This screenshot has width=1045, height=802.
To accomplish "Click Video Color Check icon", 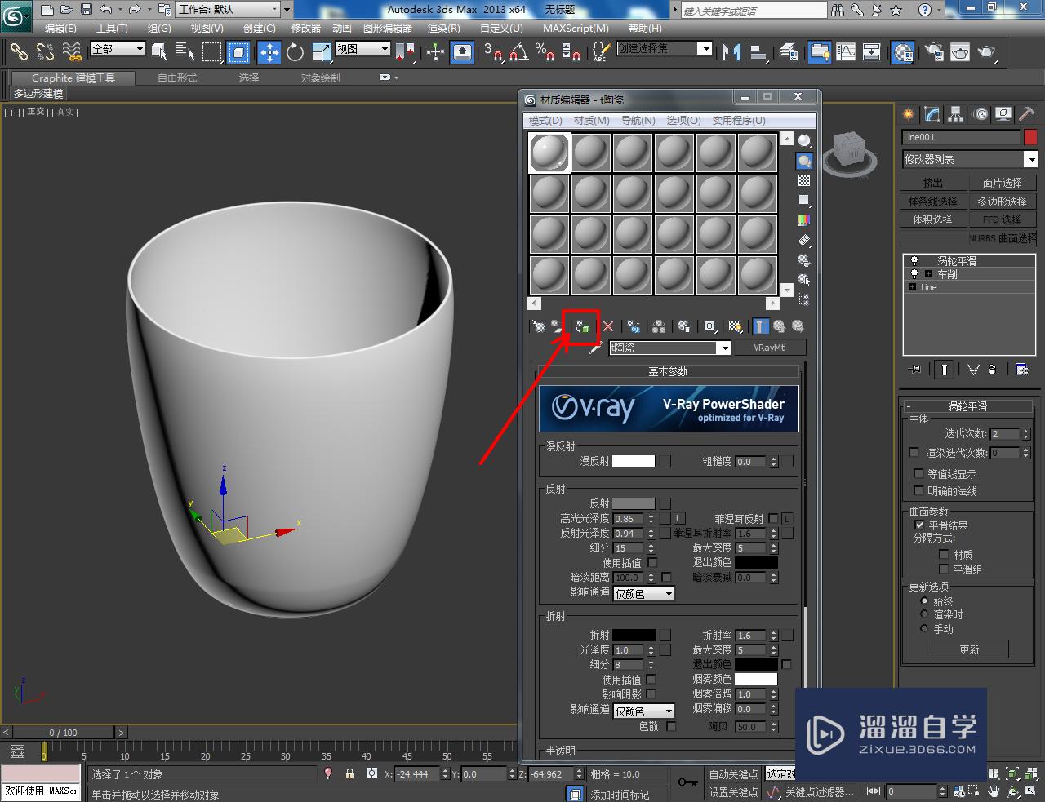I will click(804, 220).
